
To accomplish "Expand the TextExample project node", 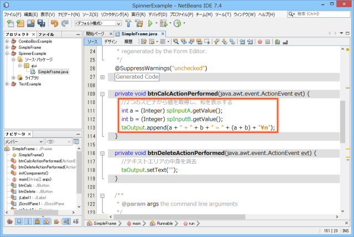I will click(7, 84).
